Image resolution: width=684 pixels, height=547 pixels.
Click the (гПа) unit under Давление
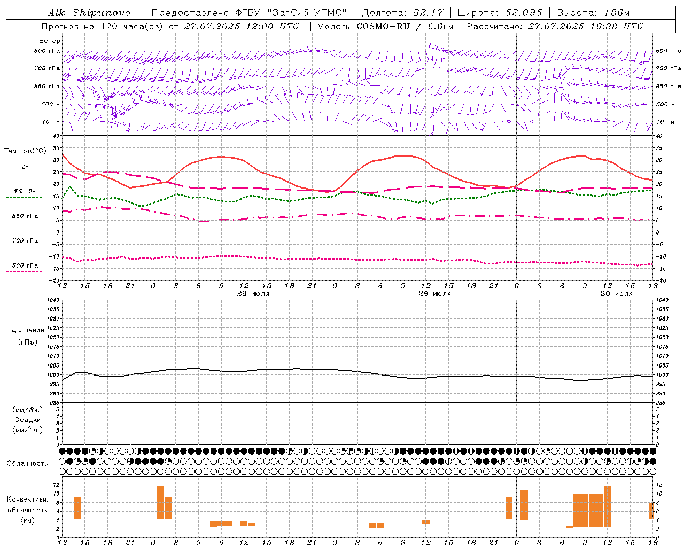click(28, 342)
